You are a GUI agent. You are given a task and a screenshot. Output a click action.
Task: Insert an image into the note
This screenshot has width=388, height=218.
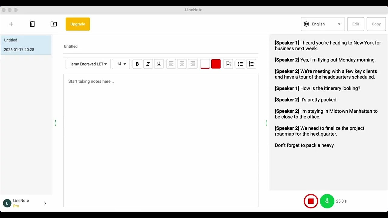point(228,64)
